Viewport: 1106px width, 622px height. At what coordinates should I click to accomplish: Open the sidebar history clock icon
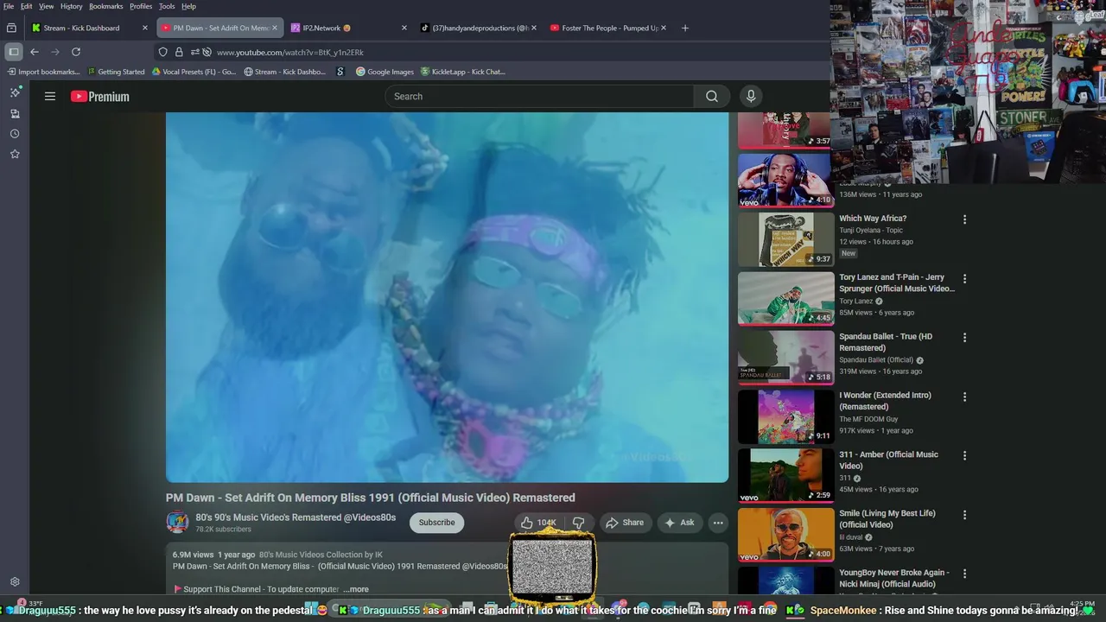[15, 134]
